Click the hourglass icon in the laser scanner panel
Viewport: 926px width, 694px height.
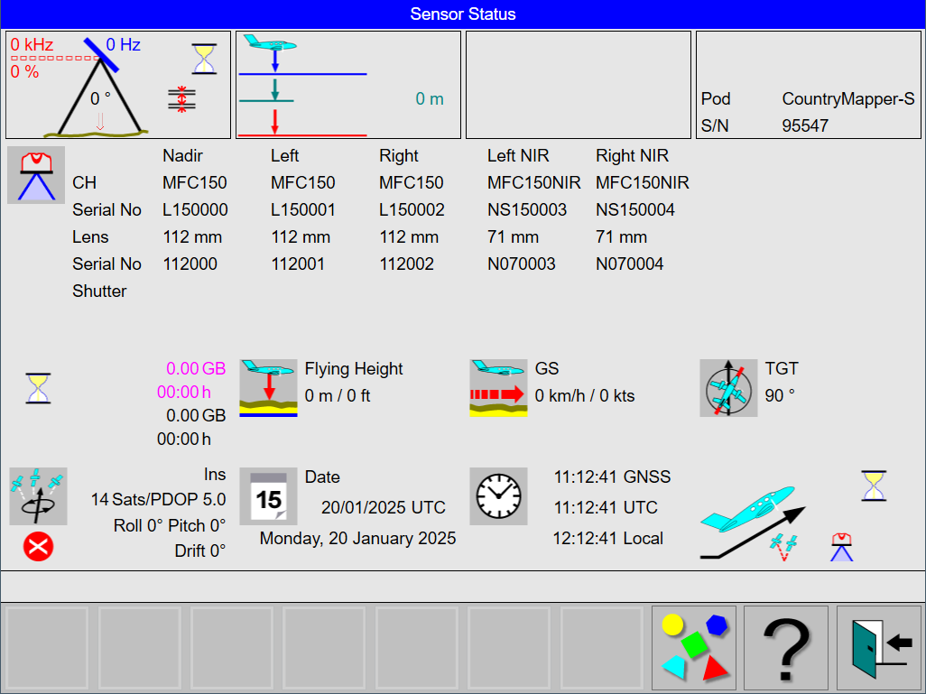pyautogui.click(x=204, y=57)
